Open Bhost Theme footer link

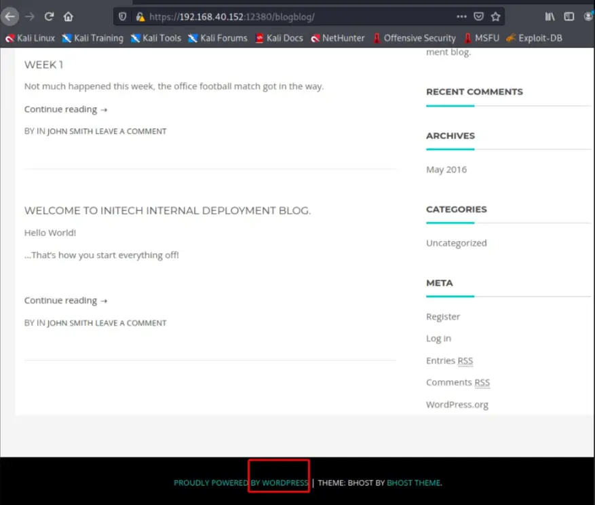click(x=414, y=483)
